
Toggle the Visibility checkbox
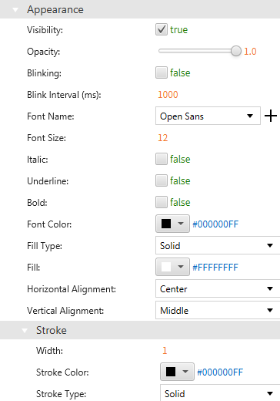(x=162, y=29)
